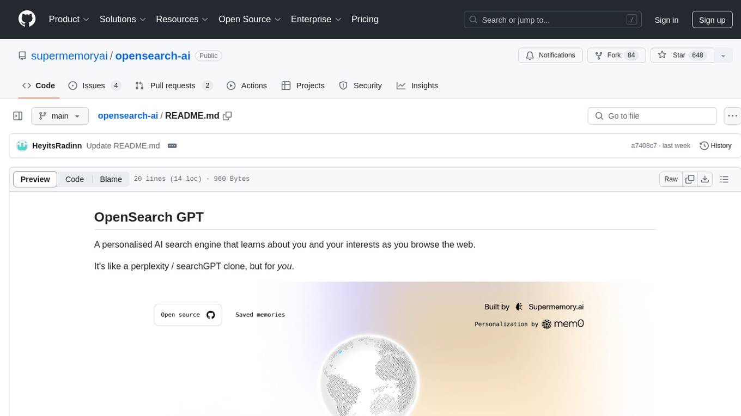Click the Go to file search box

tap(652, 116)
